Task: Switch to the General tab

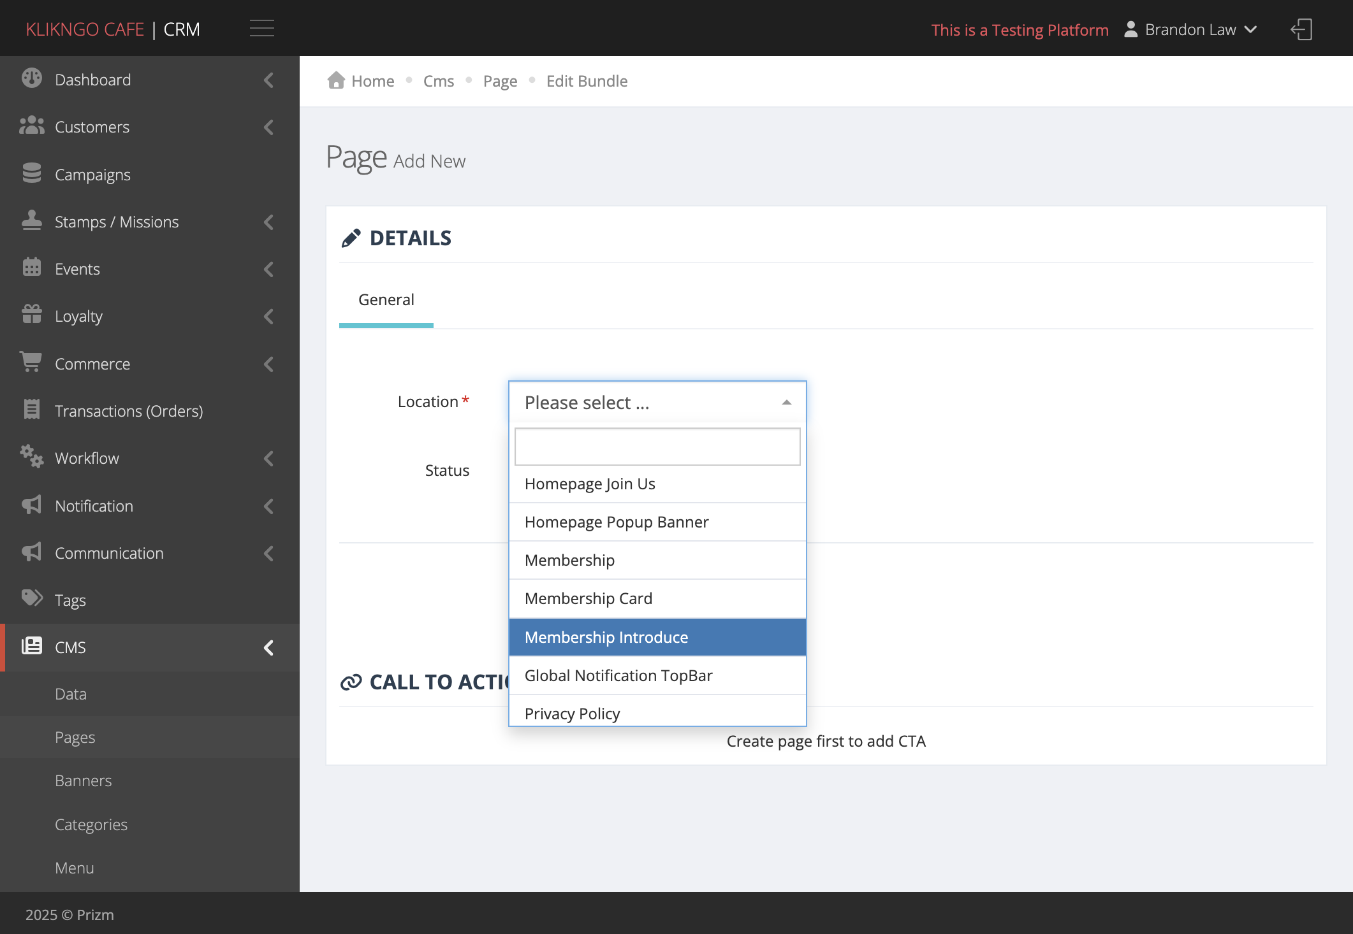Action: [x=386, y=300]
